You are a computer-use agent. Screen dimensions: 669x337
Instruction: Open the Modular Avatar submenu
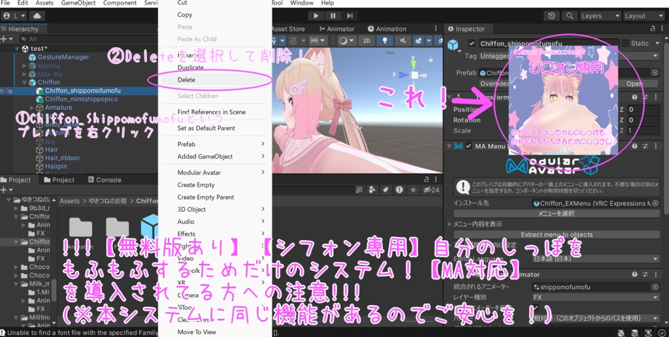[x=215, y=173]
